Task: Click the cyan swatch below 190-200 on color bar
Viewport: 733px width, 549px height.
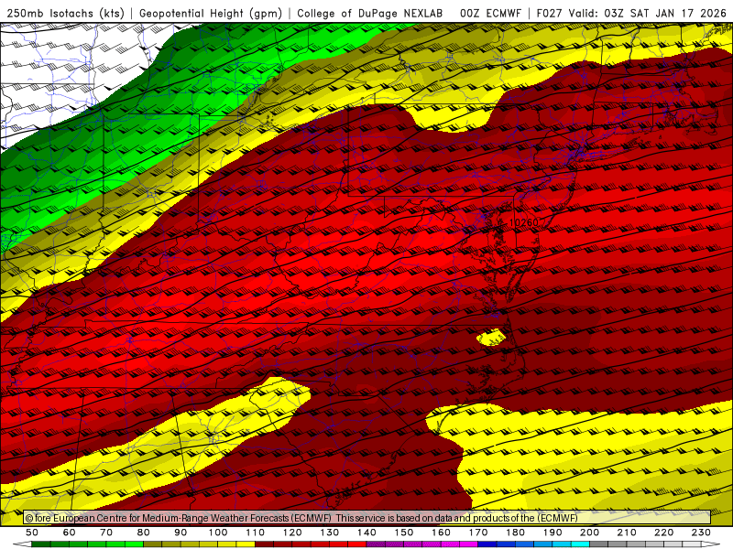Action: click(x=580, y=544)
